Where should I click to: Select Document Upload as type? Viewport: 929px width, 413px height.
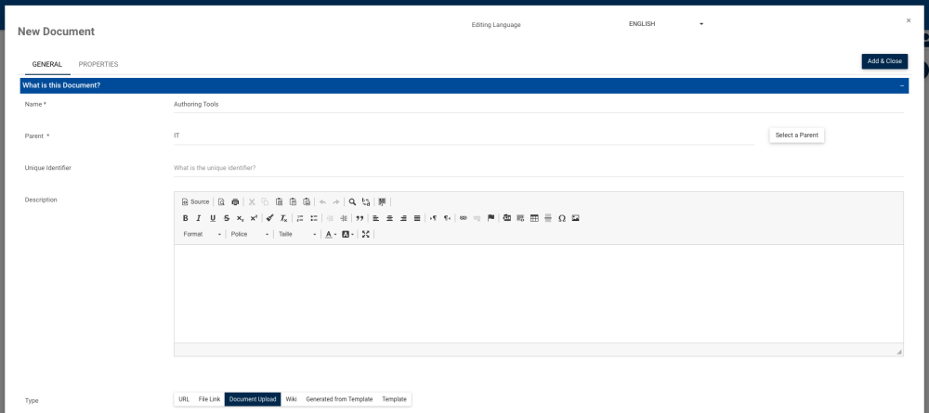253,399
